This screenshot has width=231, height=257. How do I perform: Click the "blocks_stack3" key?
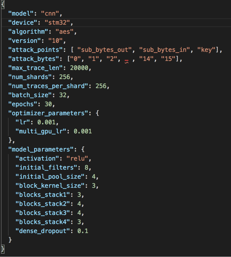point(43,213)
